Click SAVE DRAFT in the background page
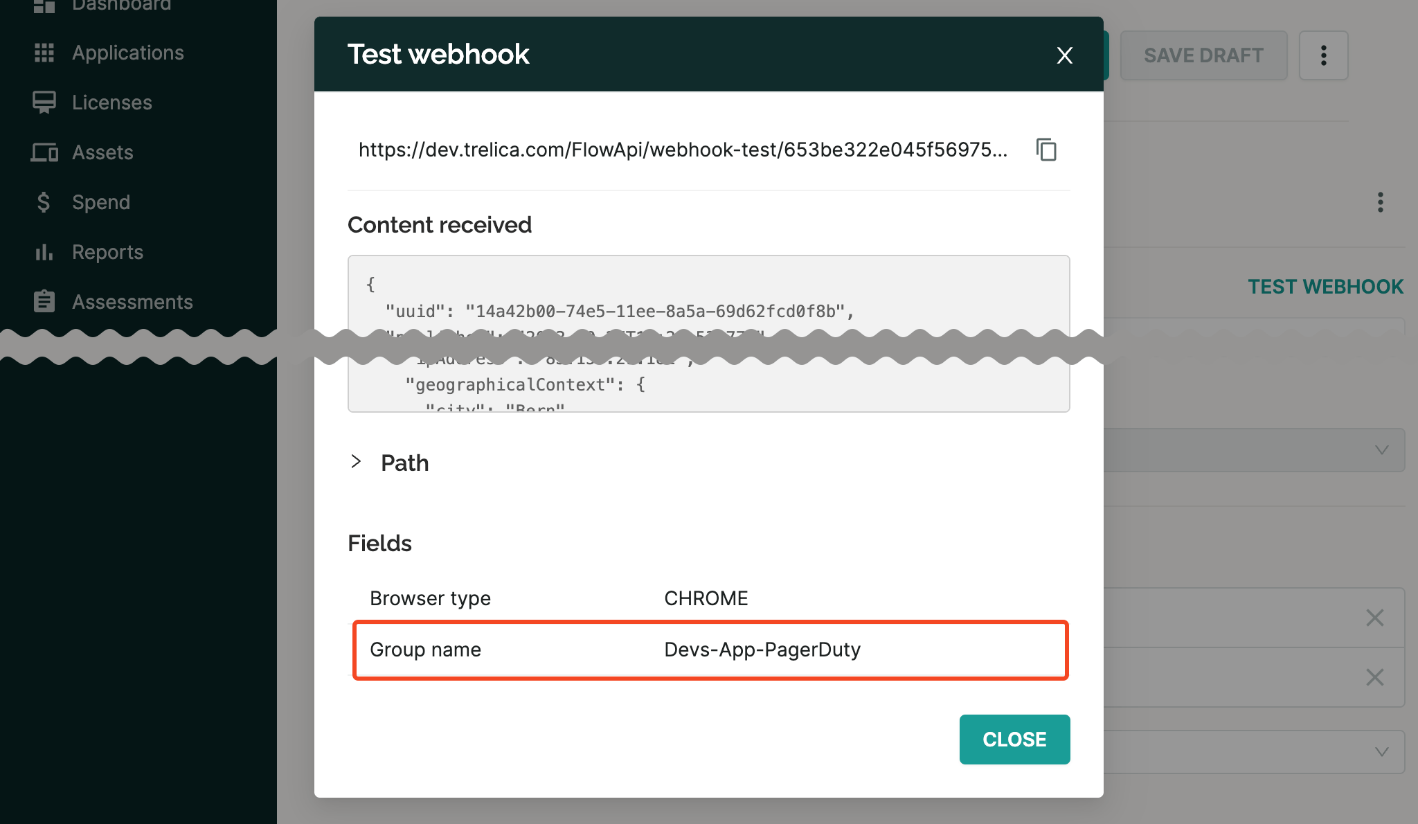 [x=1203, y=55]
